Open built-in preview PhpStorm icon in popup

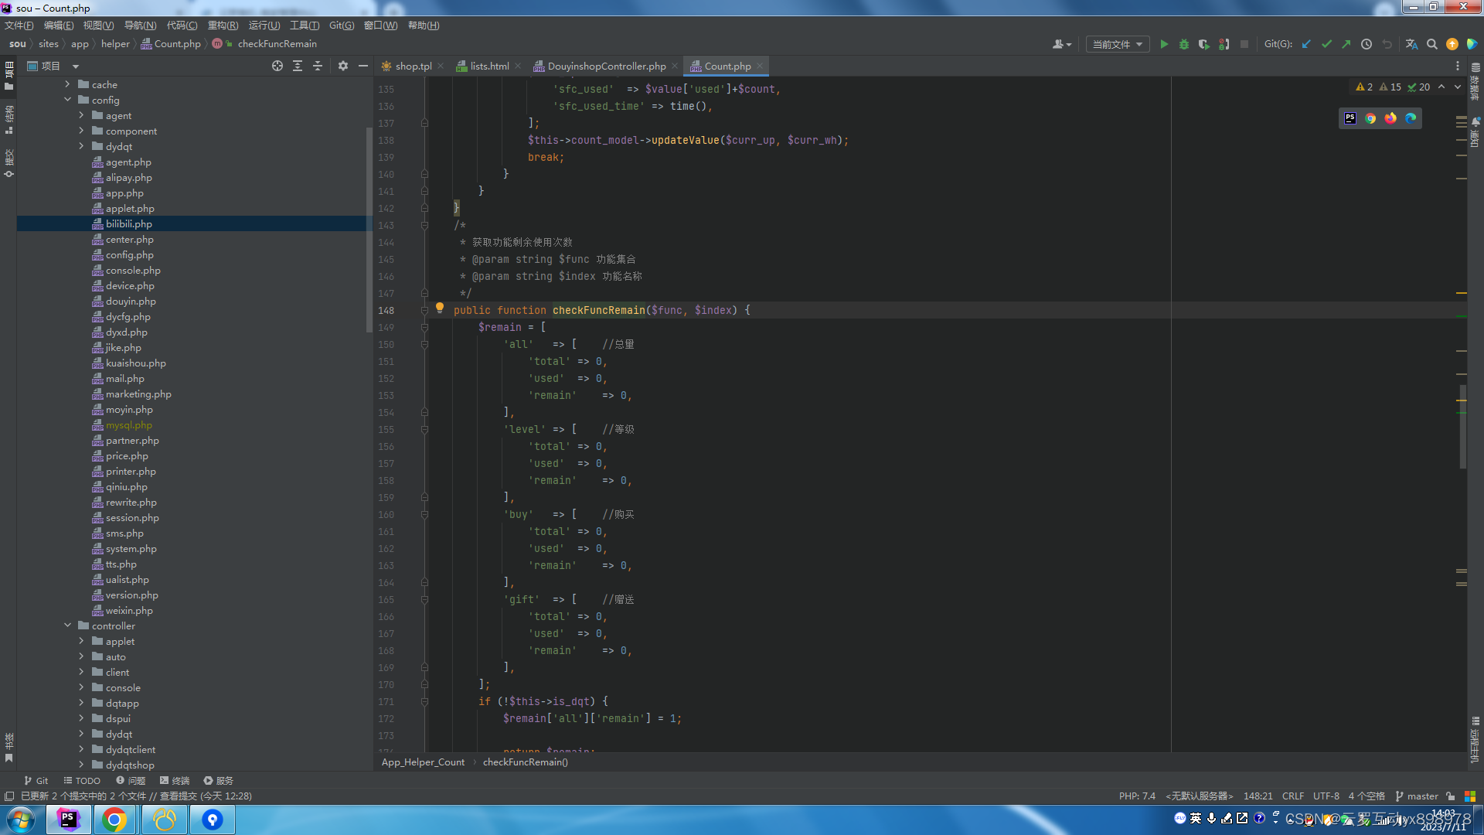pos(1350,118)
